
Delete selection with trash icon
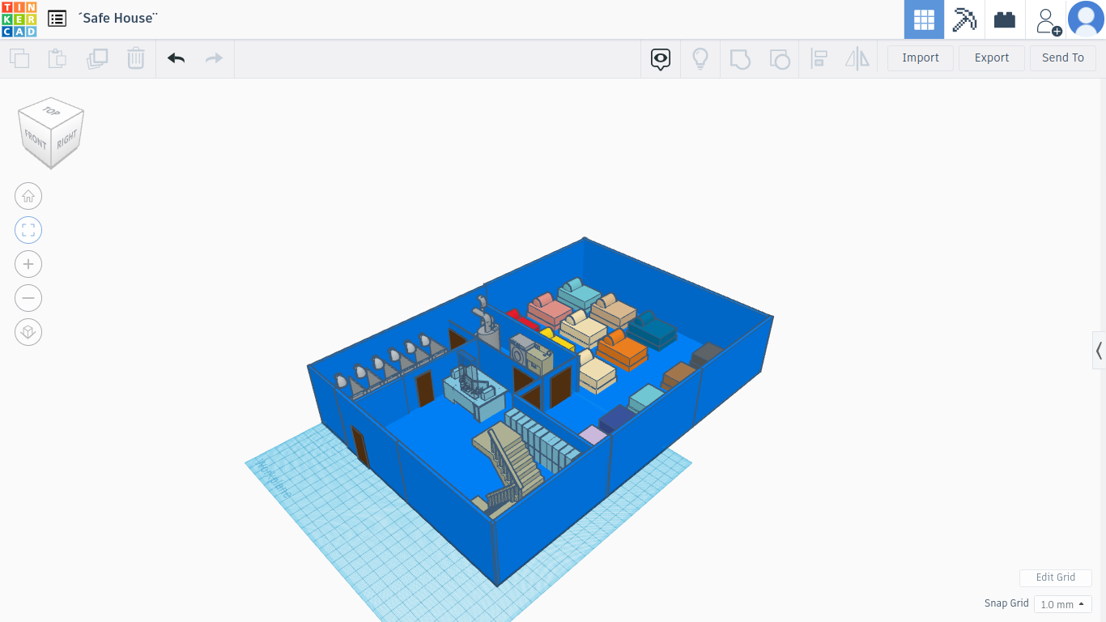click(x=135, y=58)
